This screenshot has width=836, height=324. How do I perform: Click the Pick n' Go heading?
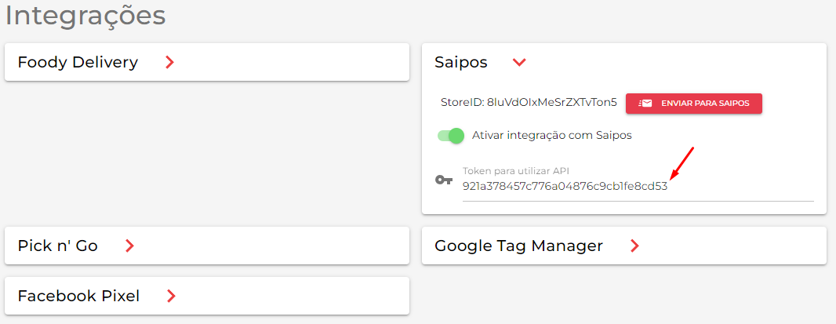tap(57, 246)
